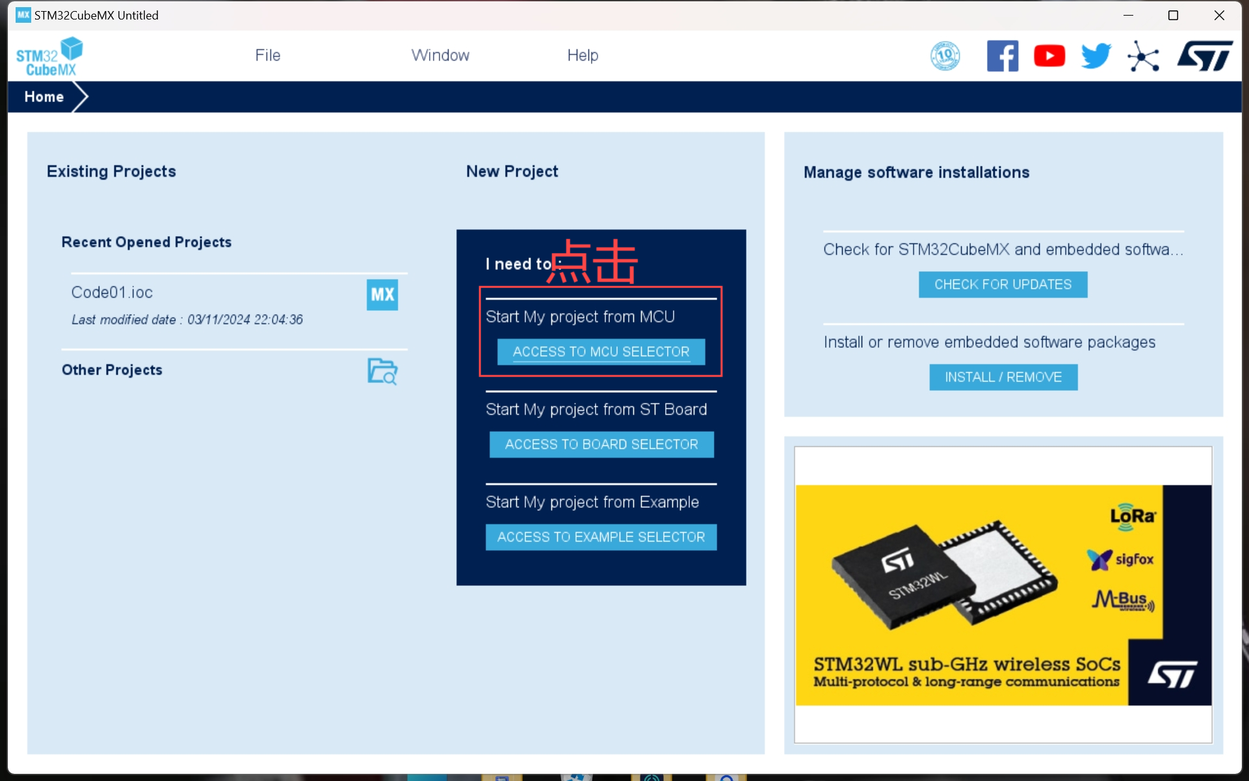Open Code01.ioc via its MX icon
1249x781 pixels.
pyautogui.click(x=382, y=295)
